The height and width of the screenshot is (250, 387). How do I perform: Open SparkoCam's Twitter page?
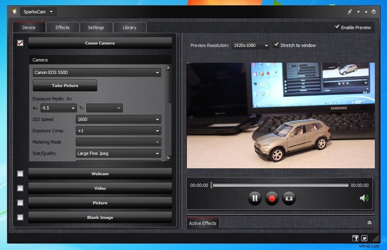click(x=364, y=238)
